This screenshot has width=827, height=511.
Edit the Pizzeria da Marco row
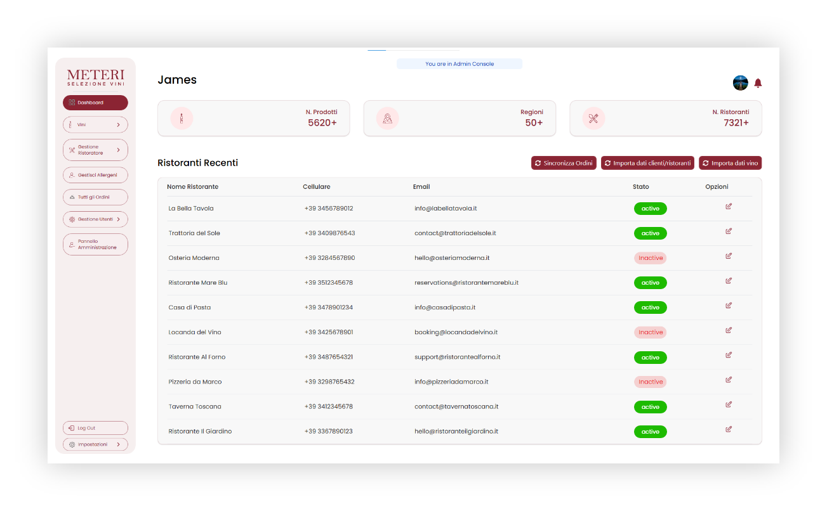(x=728, y=380)
